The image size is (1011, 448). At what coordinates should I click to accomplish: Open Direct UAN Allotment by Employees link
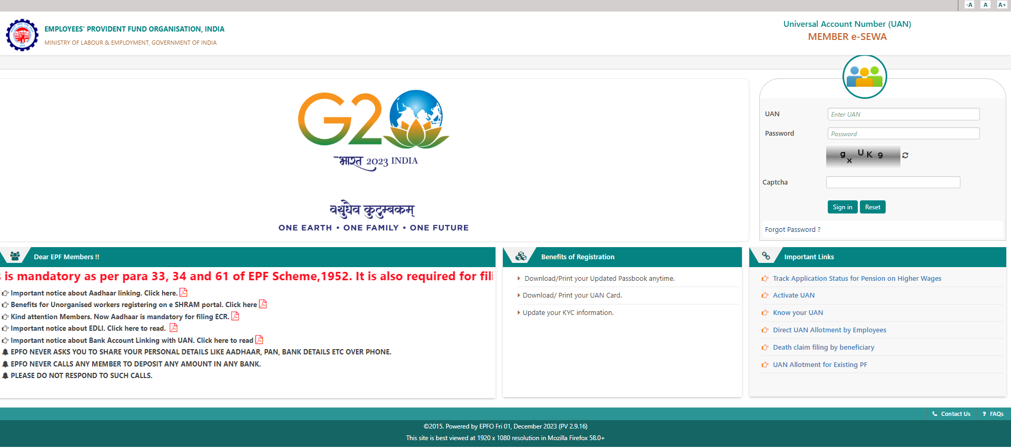pos(829,330)
